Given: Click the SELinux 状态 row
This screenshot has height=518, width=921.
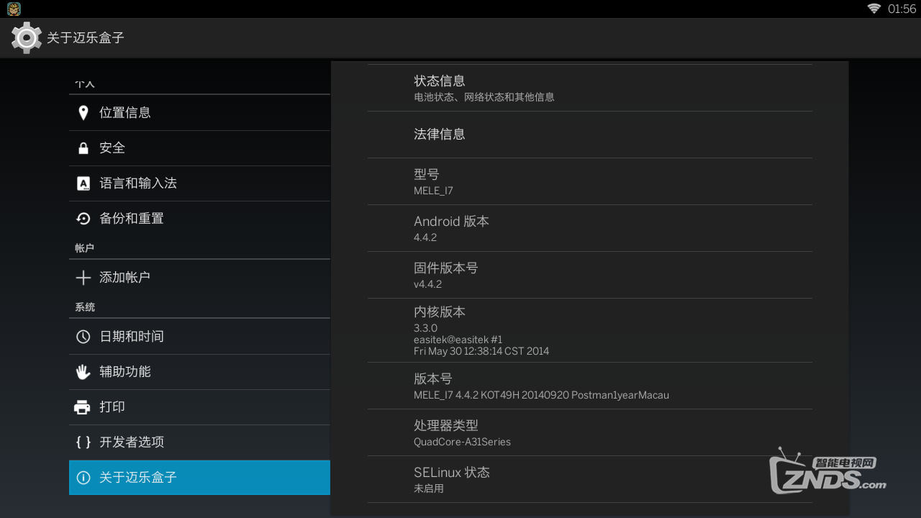Looking at the screenshot, I should 590,479.
